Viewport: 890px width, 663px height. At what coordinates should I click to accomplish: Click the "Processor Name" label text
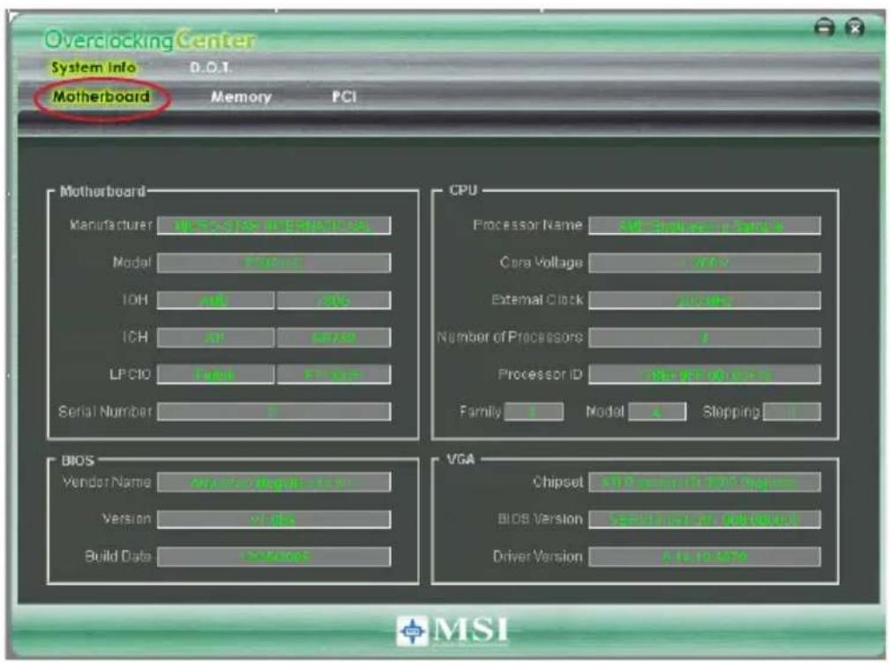(x=527, y=225)
